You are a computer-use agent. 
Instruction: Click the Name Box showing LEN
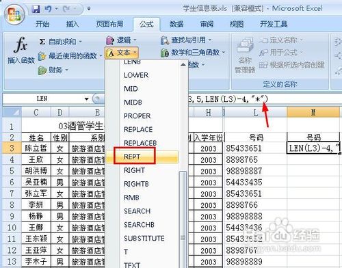pyautogui.click(x=43, y=99)
